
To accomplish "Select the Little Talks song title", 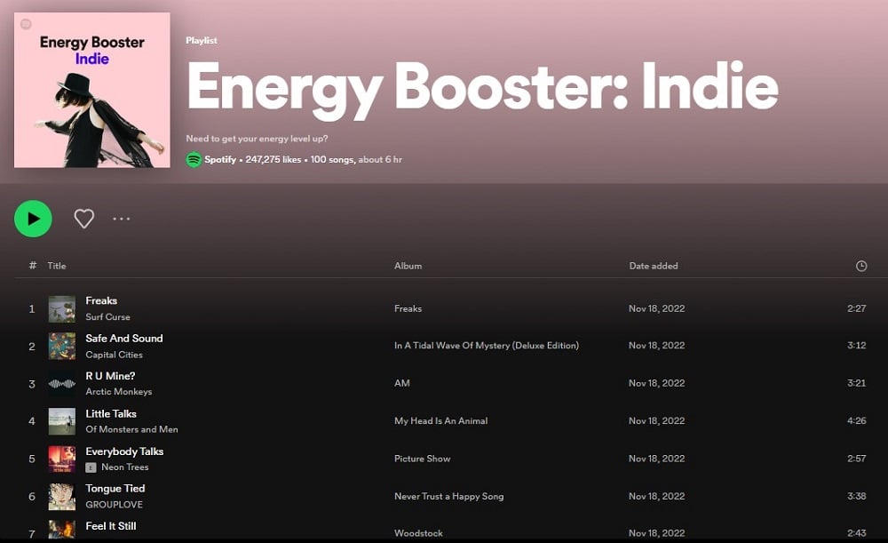I will [111, 414].
